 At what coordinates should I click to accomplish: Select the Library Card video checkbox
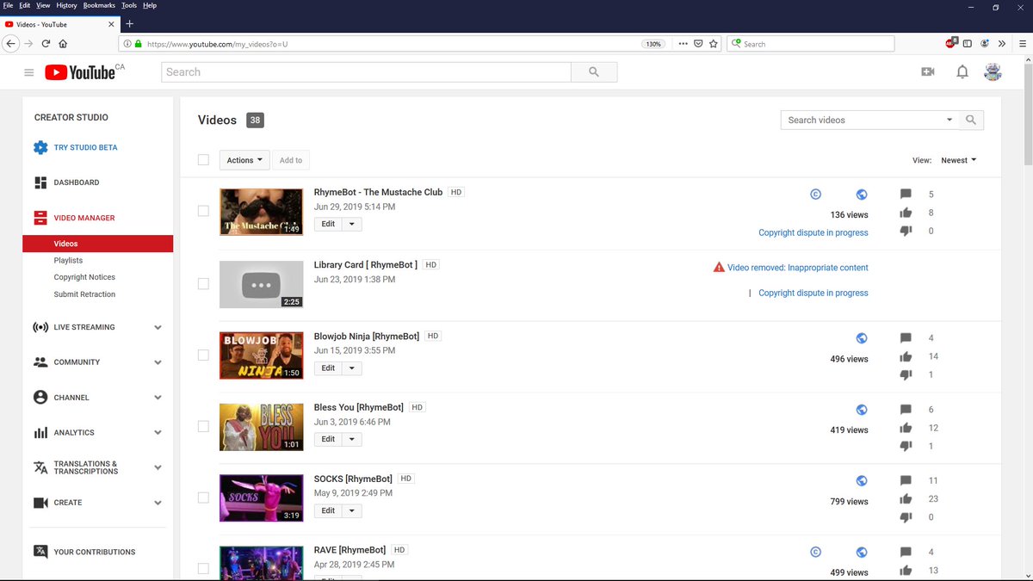coord(203,283)
